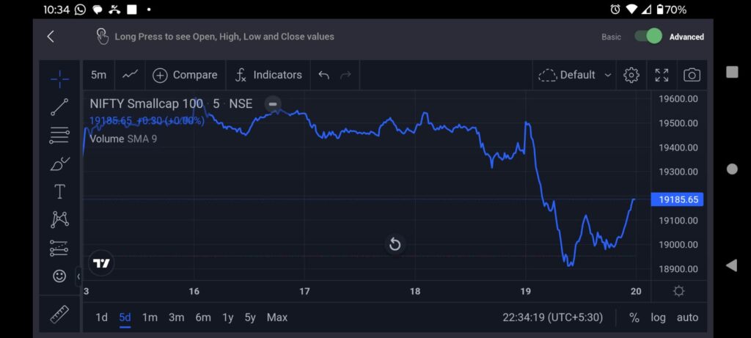
Task: Select the trend line drawing tool
Action: point(59,107)
